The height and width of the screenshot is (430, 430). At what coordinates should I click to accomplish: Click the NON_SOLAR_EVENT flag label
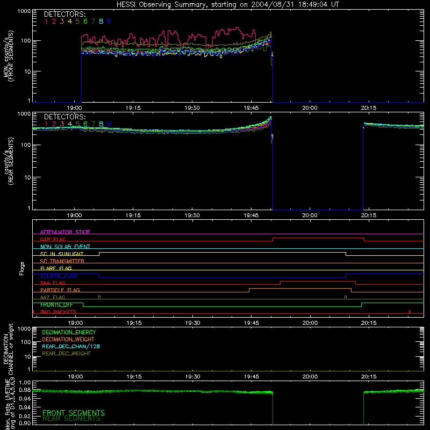[65, 247]
